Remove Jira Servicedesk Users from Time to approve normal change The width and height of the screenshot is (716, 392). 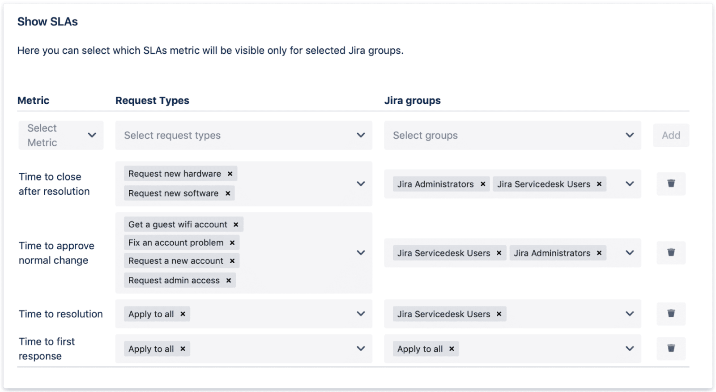[499, 253]
